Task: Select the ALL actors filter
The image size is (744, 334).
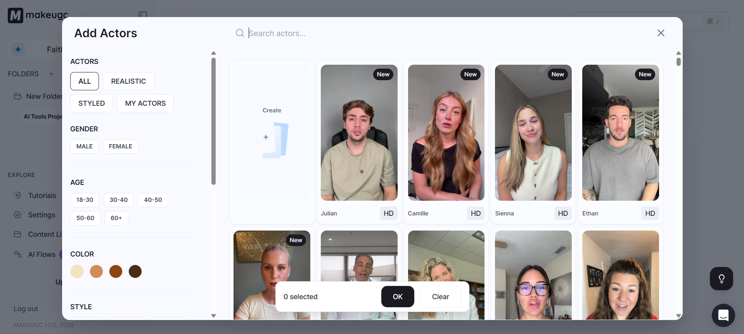Action: [85, 81]
